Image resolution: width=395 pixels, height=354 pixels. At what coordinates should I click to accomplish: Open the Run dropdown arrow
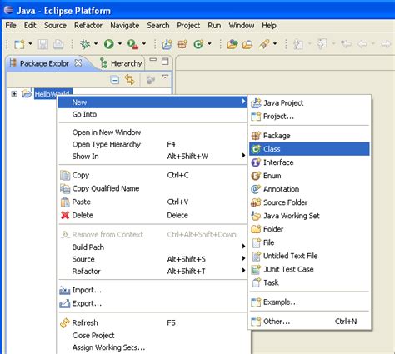tap(120, 44)
